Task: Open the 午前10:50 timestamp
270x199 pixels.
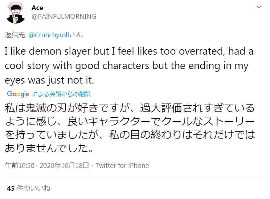Action: [x=20, y=165]
